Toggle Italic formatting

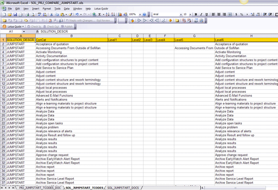pyautogui.click(x=201, y=14)
